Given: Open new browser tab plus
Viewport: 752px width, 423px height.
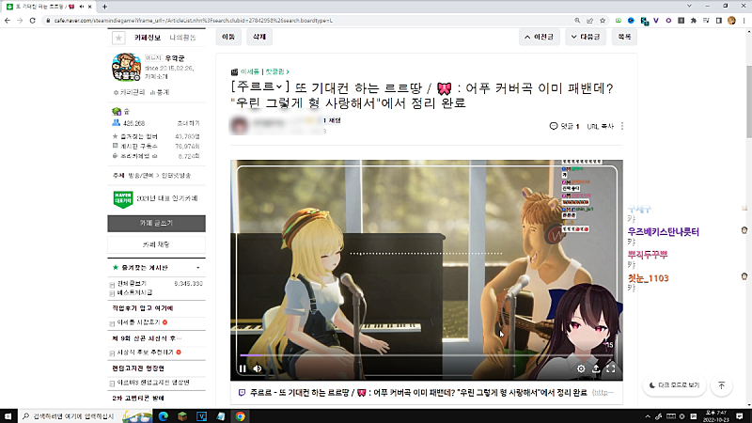Looking at the screenshot, I should (x=104, y=7).
